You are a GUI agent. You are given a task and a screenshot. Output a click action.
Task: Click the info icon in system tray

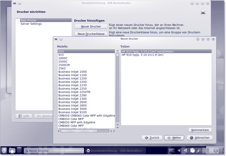click(x=216, y=151)
